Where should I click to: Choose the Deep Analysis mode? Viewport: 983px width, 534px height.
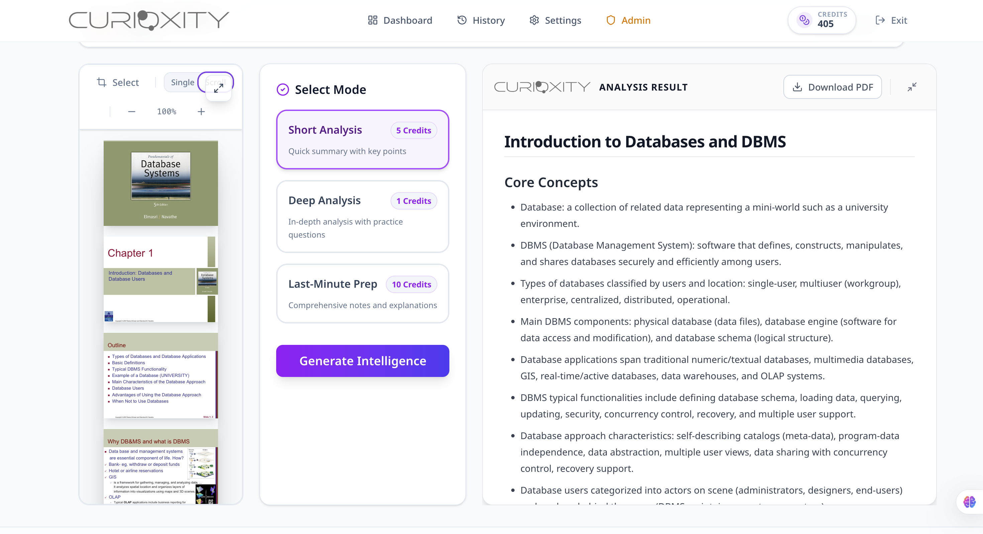click(362, 216)
